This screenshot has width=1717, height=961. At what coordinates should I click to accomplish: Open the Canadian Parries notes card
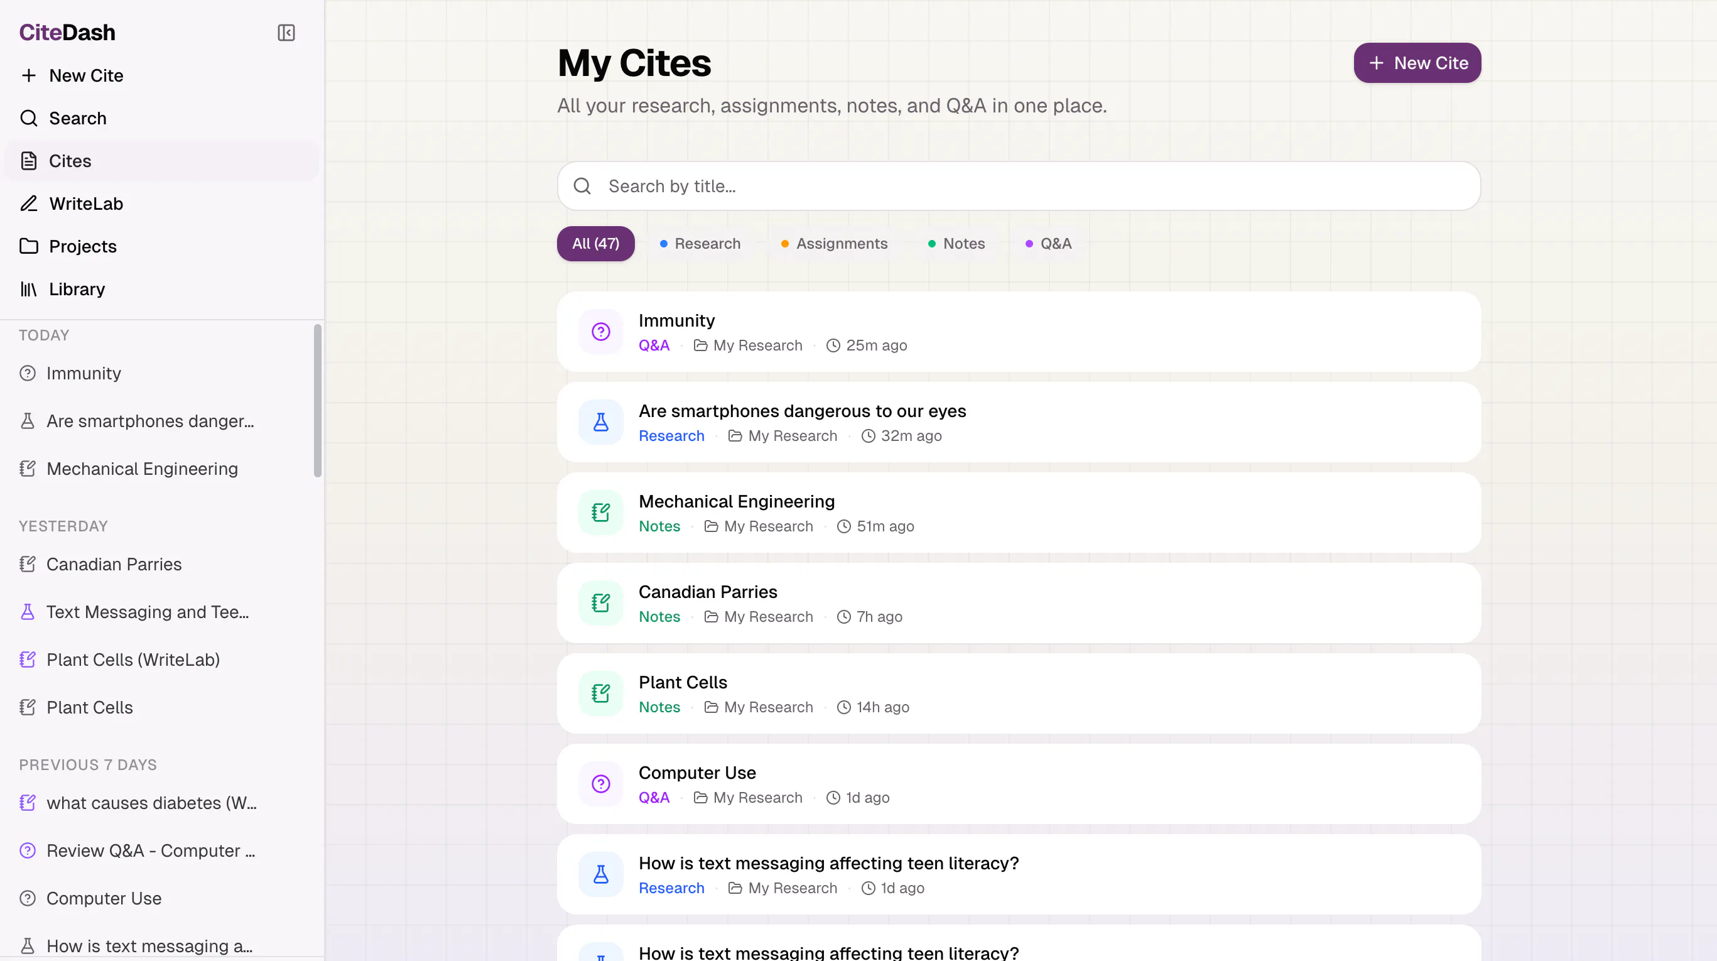point(1019,603)
